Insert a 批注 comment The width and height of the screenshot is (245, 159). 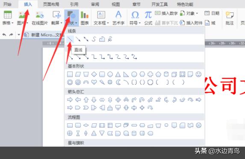(230, 18)
